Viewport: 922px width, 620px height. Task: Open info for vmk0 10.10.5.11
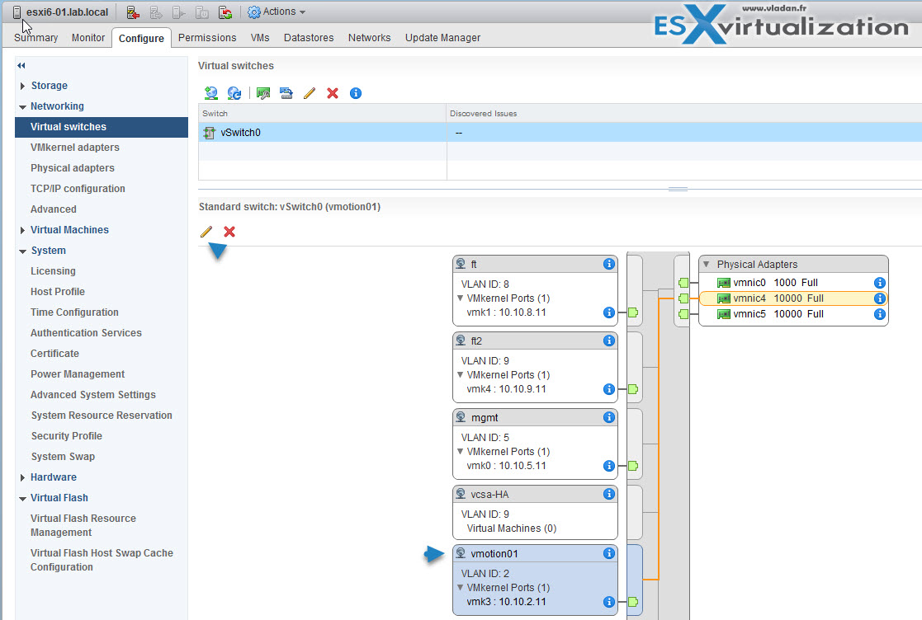point(609,466)
